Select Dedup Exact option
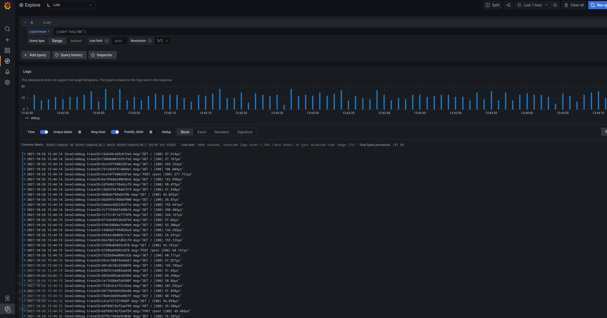The image size is (607, 318). coord(202,132)
